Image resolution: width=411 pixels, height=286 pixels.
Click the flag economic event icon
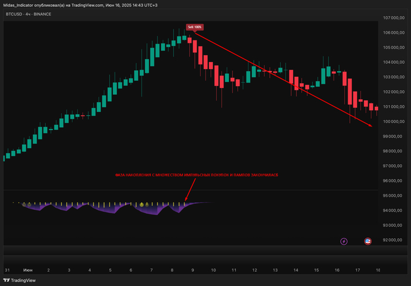pos(368,241)
